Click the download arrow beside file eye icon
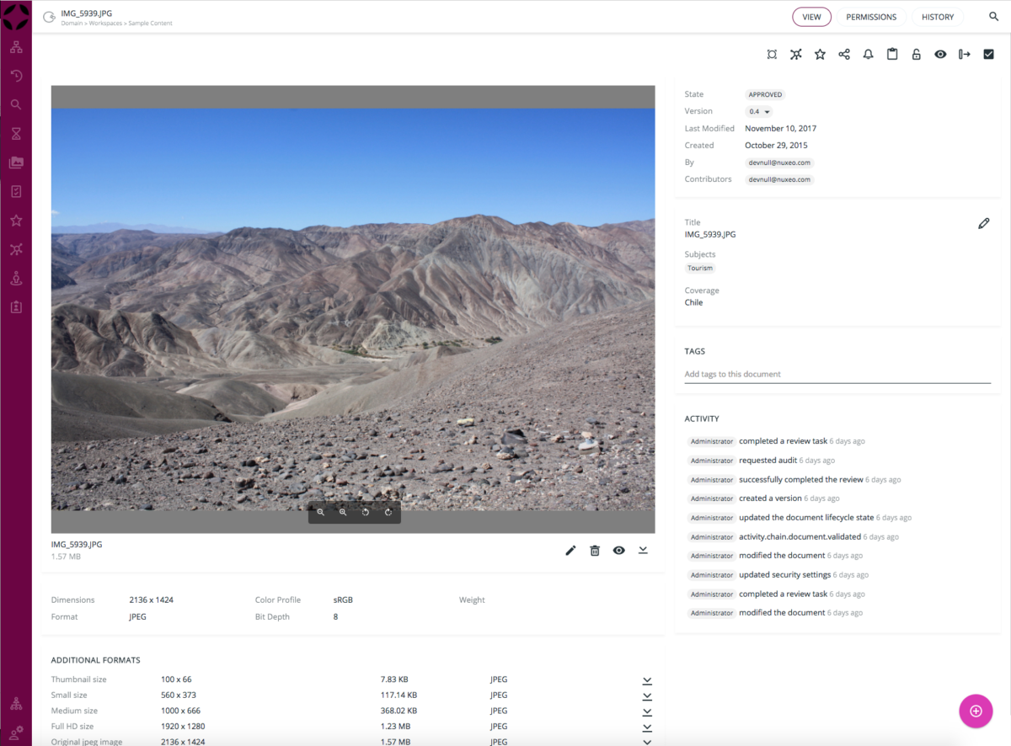The image size is (1011, 746). (643, 551)
